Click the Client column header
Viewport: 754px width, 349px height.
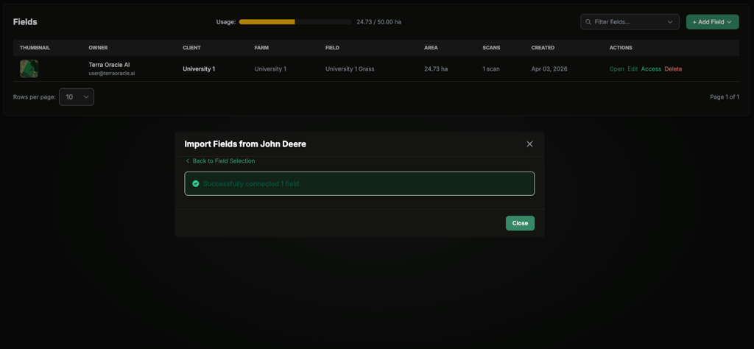click(192, 48)
